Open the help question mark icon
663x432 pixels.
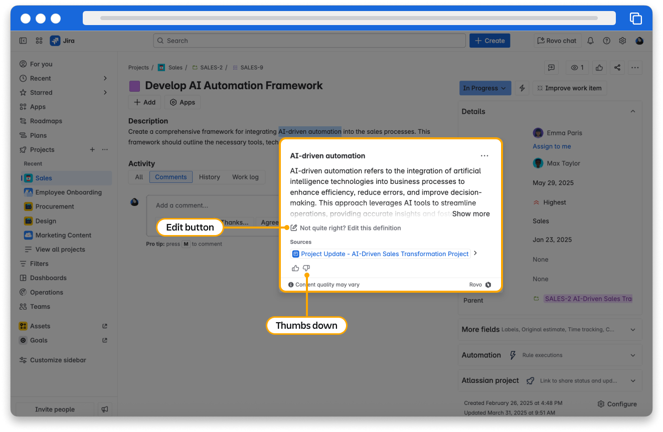point(607,41)
